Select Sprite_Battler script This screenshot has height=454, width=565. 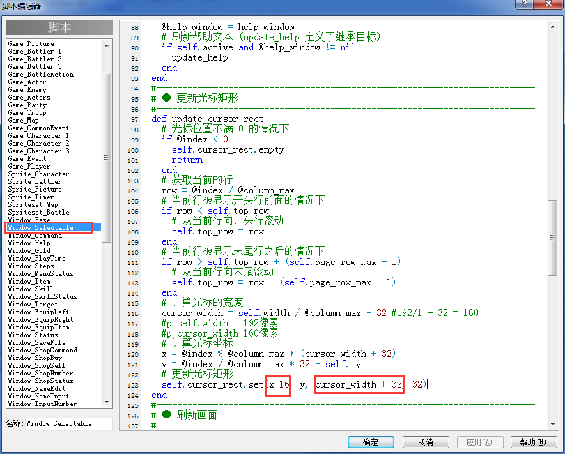coord(35,182)
